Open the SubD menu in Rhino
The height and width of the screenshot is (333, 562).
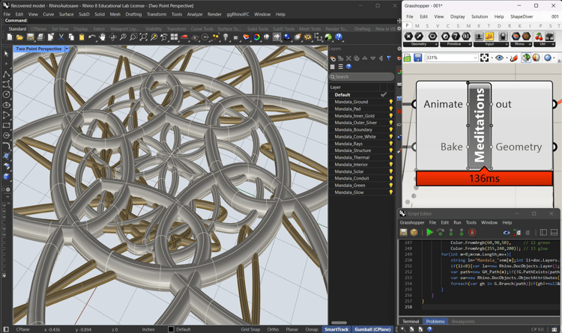84,14
